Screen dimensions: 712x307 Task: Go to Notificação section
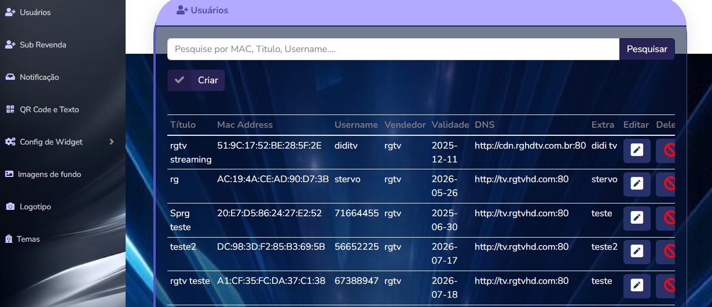point(39,77)
